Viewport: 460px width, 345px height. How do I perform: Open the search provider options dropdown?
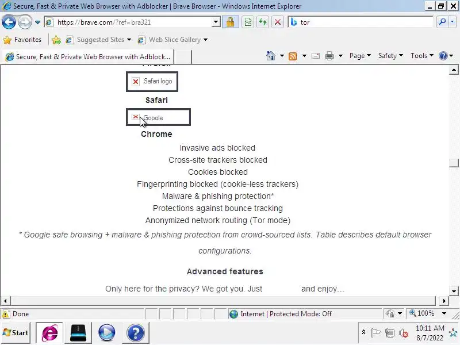(453, 22)
